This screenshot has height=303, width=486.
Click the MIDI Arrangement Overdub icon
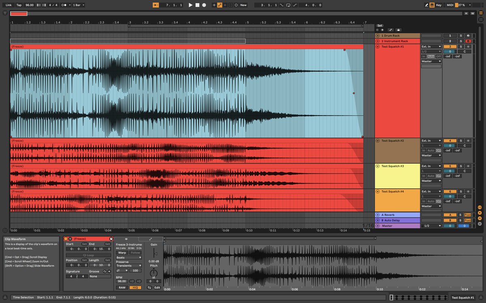pos(214,5)
